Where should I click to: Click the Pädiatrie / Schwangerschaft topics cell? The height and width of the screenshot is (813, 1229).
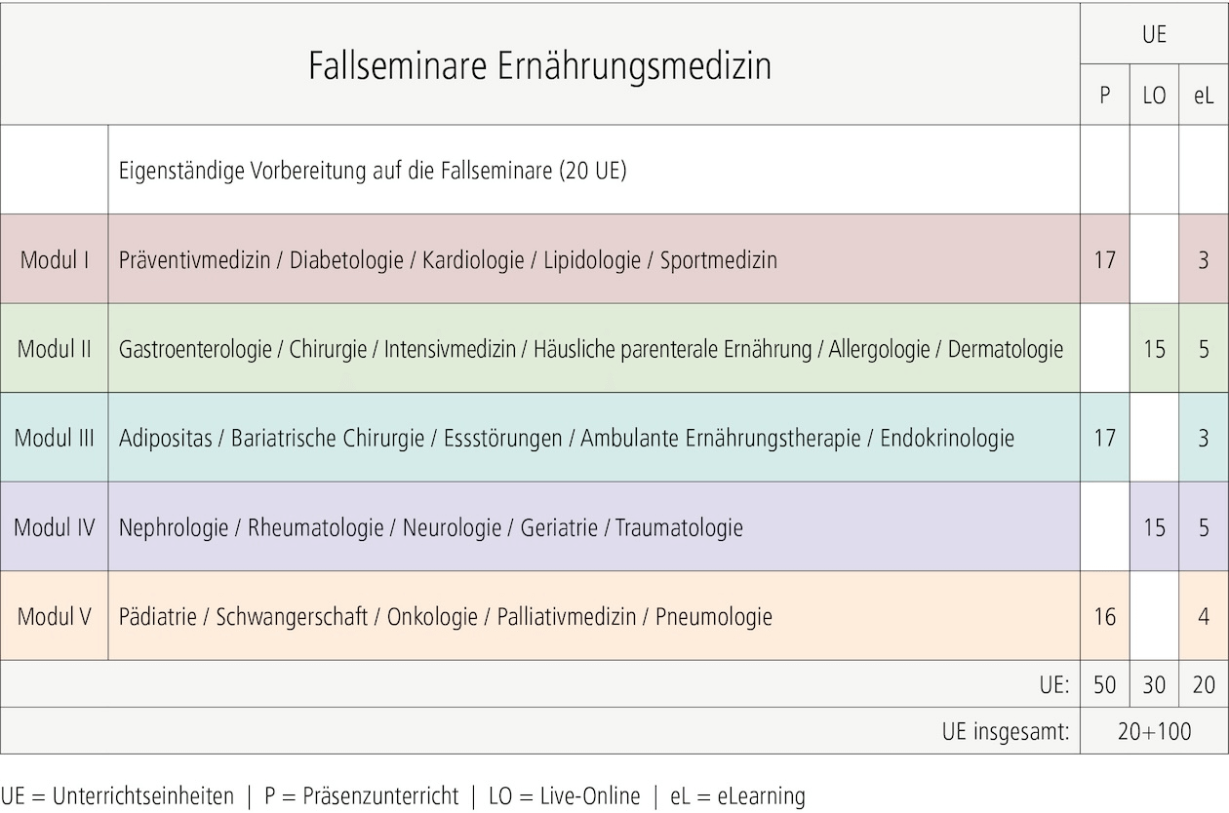click(445, 616)
